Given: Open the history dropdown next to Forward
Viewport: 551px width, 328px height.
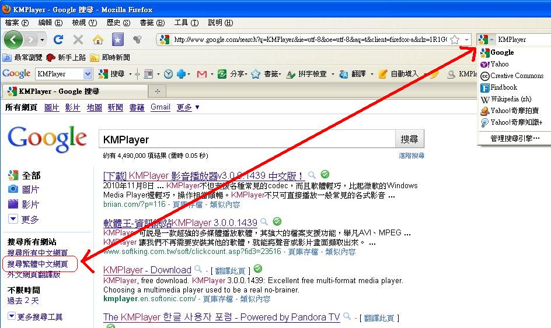Looking at the screenshot, I should pyautogui.click(x=42, y=40).
